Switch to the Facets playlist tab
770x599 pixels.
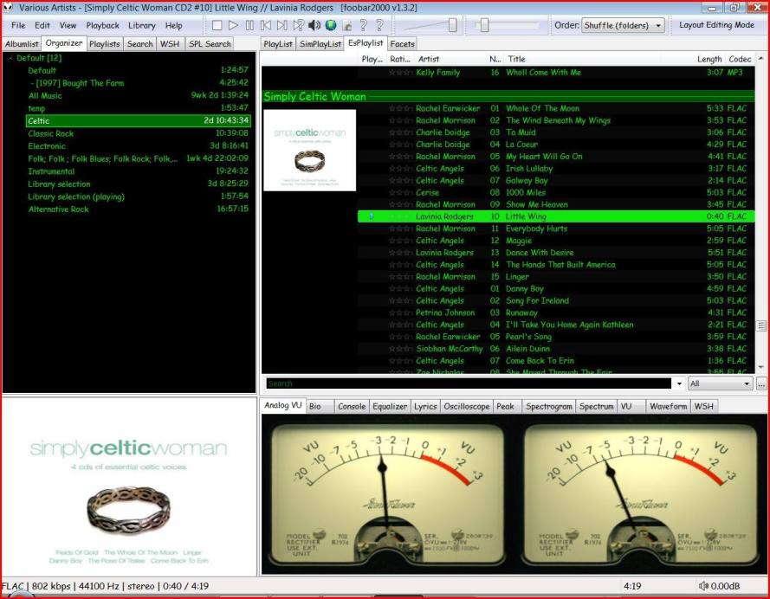click(x=402, y=43)
